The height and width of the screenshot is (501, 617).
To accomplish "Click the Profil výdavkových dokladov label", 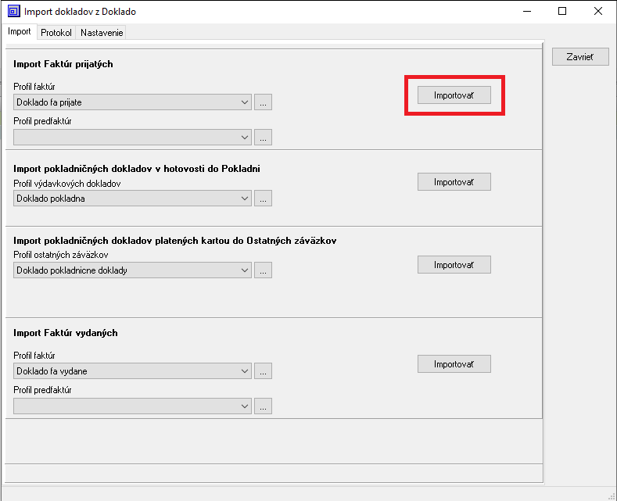I will 67,184.
